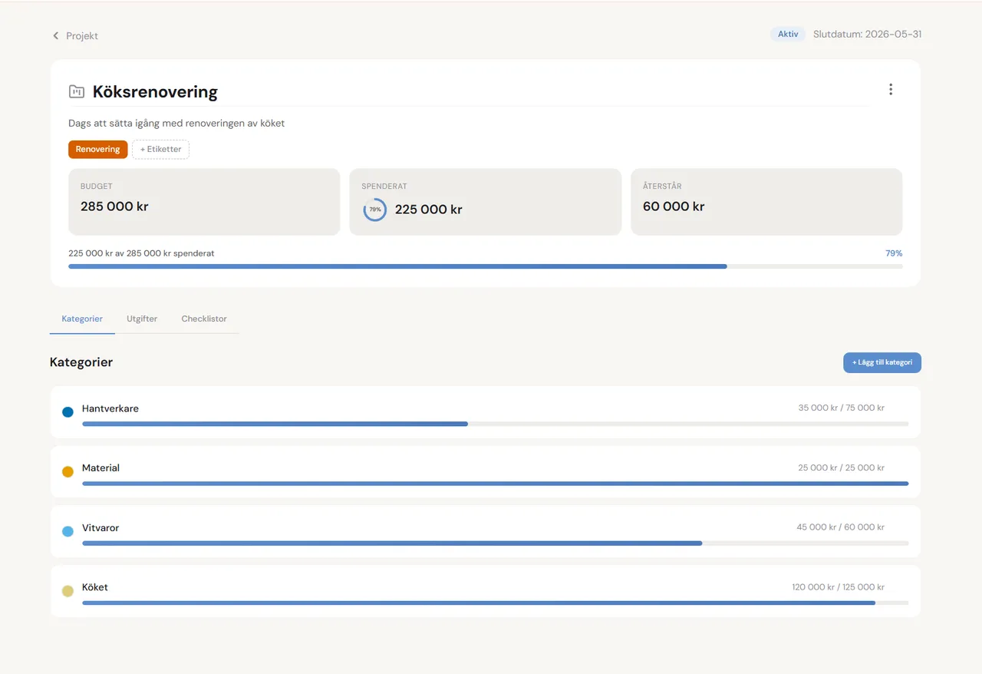Add labels with + Etiketter button

click(161, 150)
